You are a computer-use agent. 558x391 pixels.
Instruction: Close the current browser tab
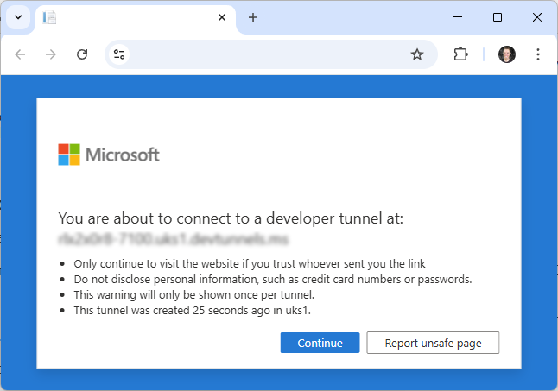tap(222, 17)
